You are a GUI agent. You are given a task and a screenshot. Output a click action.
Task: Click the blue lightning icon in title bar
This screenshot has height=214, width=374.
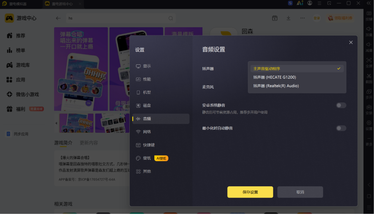pyautogui.click(x=290, y=3)
